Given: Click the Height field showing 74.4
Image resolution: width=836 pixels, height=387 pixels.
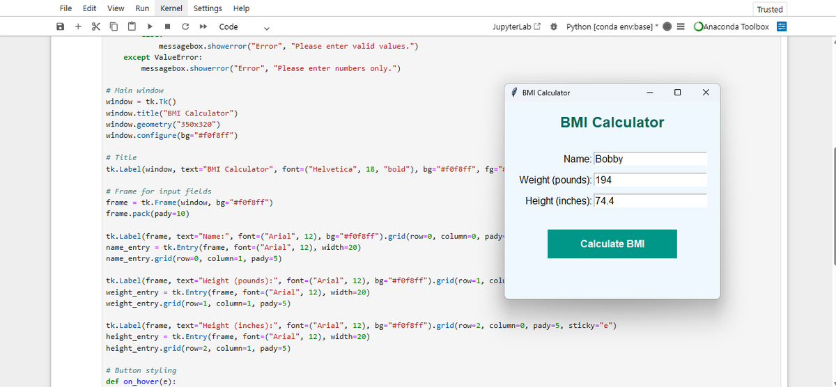Looking at the screenshot, I should click(x=650, y=200).
